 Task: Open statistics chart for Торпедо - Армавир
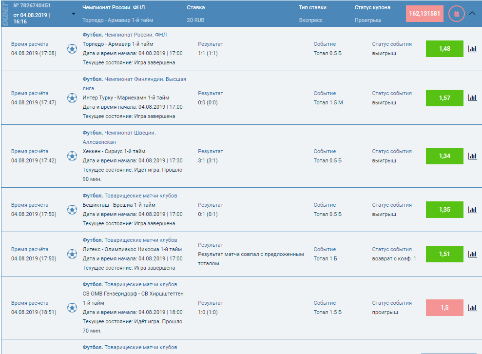[x=472, y=49]
